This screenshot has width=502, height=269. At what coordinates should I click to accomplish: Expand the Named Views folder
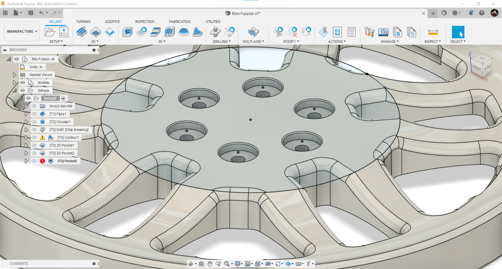coord(14,75)
